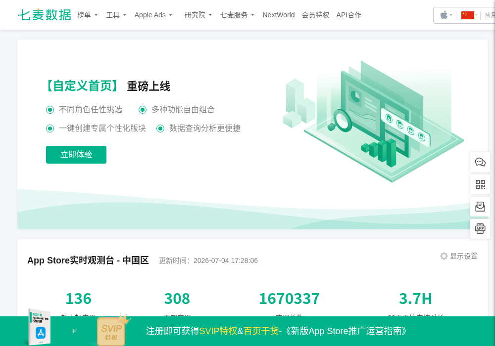Click the 《新版App Store推广运营指南》 text
This screenshot has height=346, width=495.
[346, 331]
